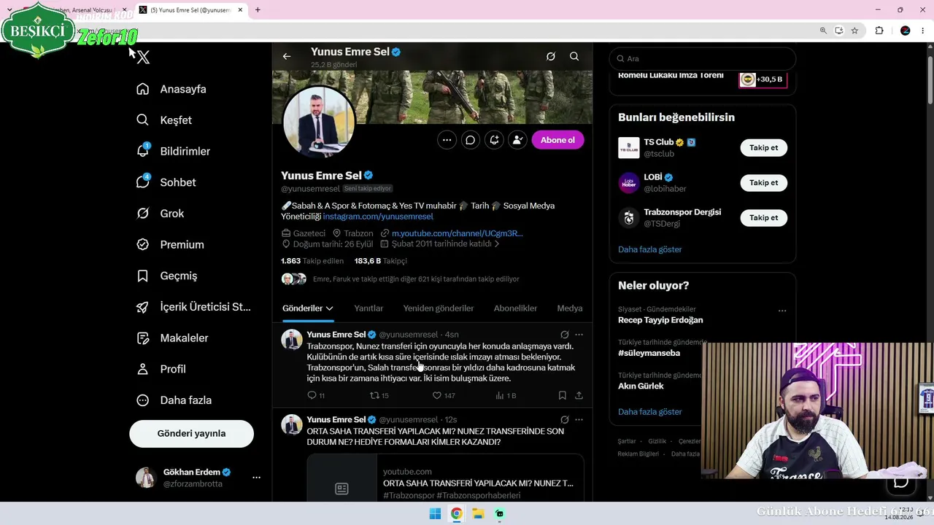Viewport: 934px width, 525px height.
Task: Open the 183,6 B Takipçi followers list
Action: (380, 261)
